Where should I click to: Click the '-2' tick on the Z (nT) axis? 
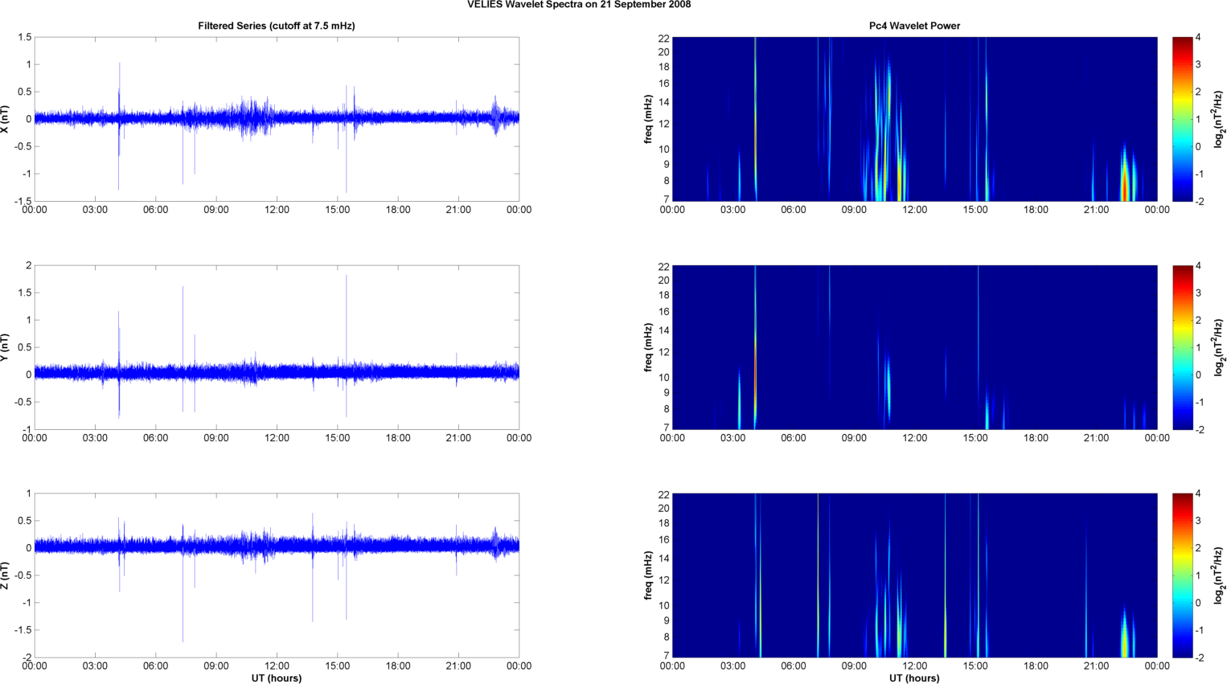coord(27,657)
